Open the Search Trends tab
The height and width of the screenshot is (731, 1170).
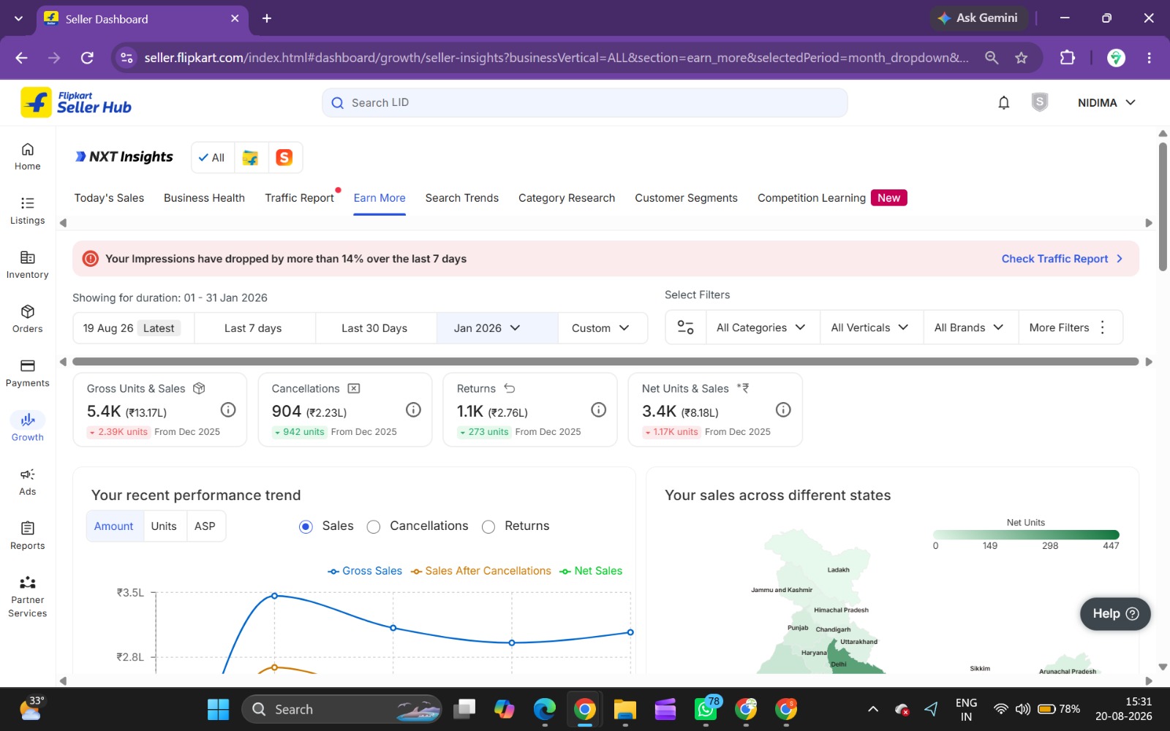pyautogui.click(x=462, y=198)
